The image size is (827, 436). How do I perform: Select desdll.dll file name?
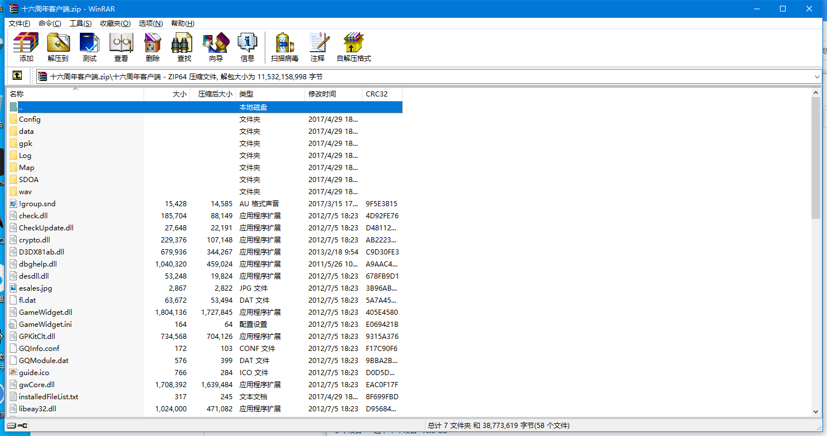point(34,276)
